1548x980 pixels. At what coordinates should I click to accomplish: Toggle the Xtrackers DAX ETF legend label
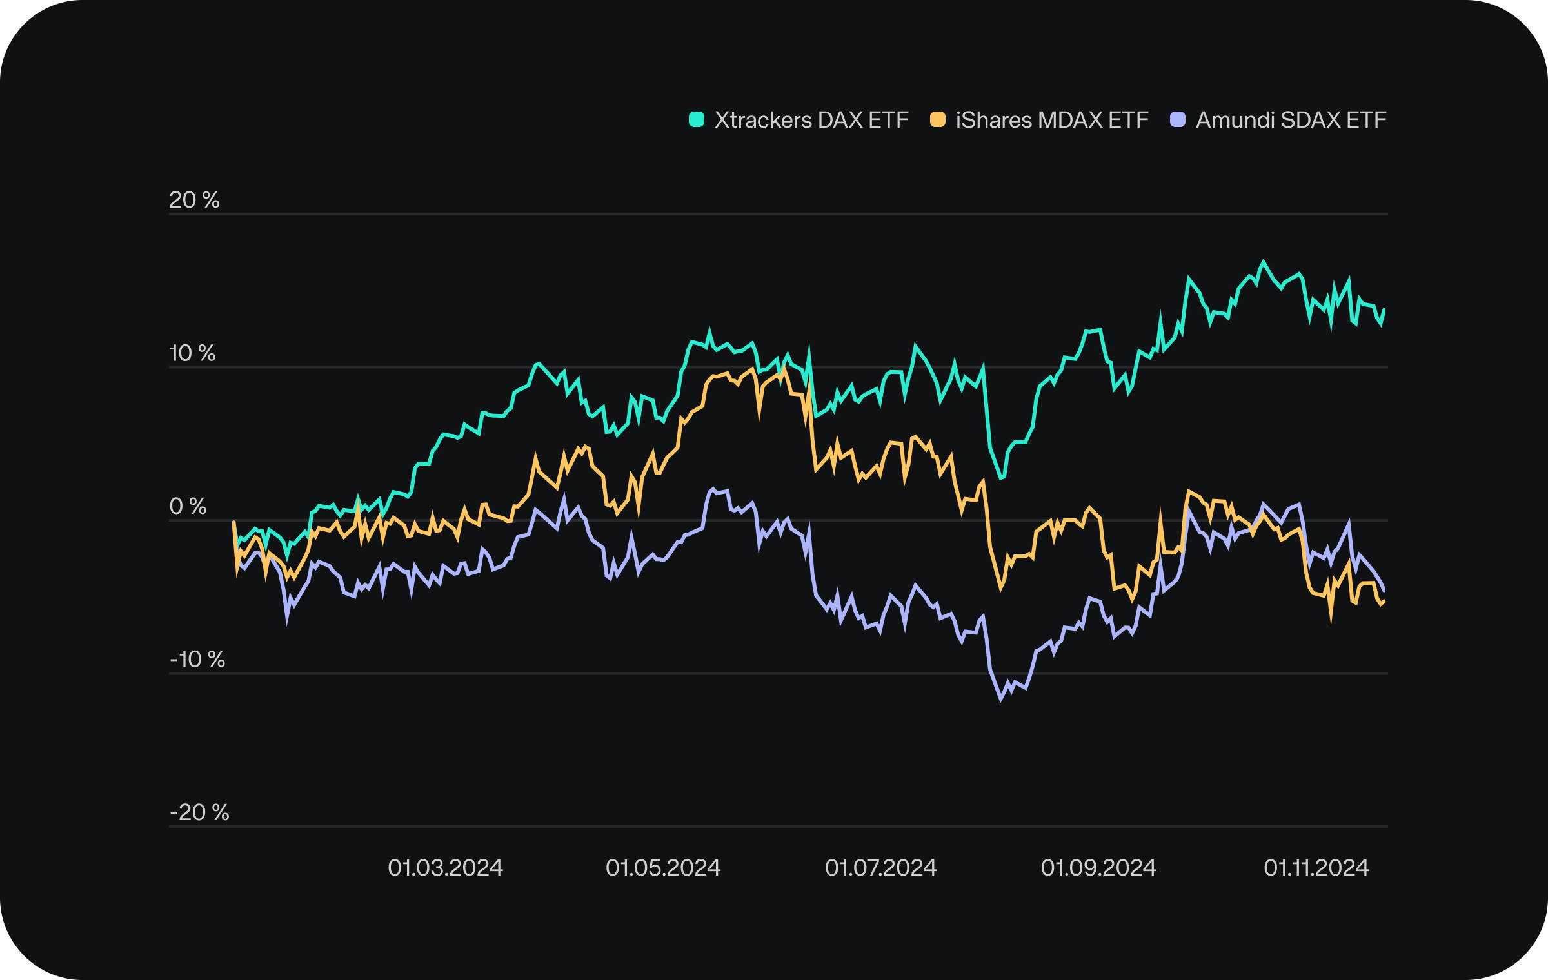811,120
